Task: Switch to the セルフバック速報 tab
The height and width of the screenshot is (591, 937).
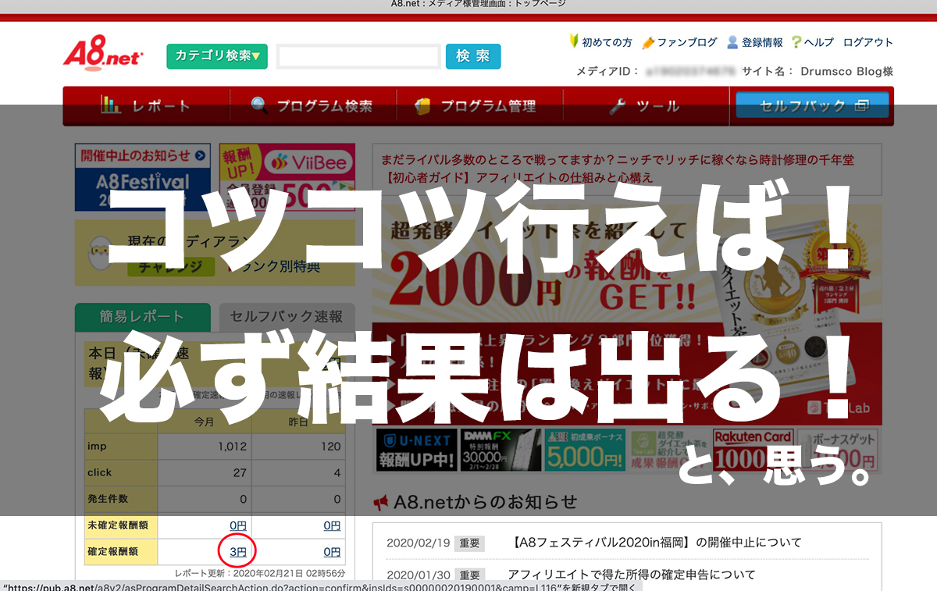Action: [286, 317]
